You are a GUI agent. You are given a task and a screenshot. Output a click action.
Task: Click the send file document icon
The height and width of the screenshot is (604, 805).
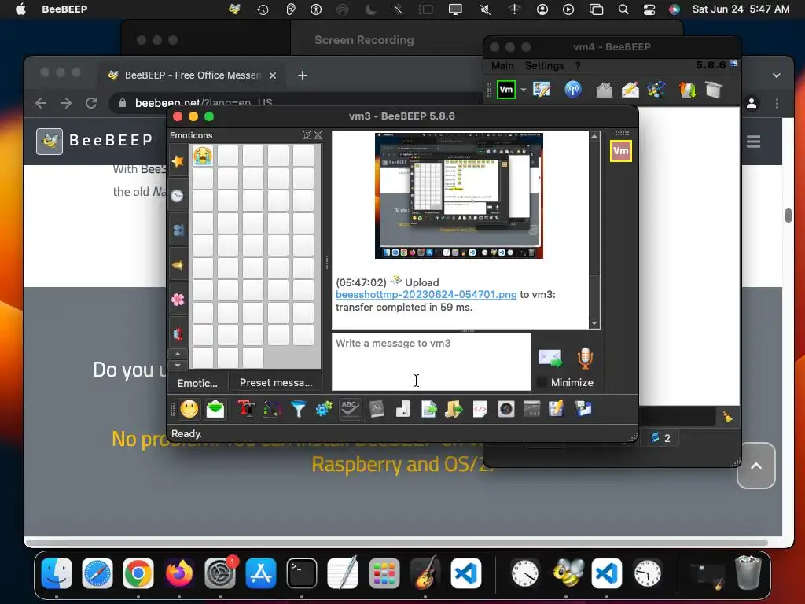(x=428, y=409)
